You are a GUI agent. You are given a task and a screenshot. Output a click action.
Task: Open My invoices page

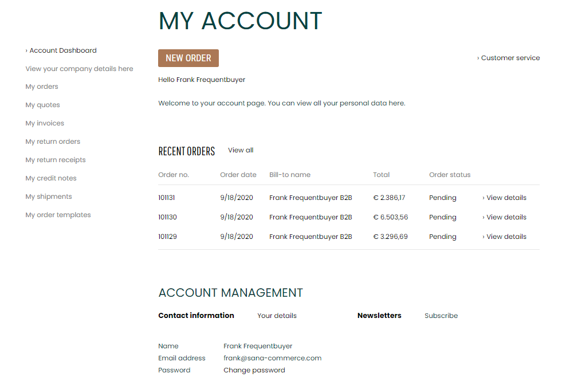pyautogui.click(x=45, y=123)
